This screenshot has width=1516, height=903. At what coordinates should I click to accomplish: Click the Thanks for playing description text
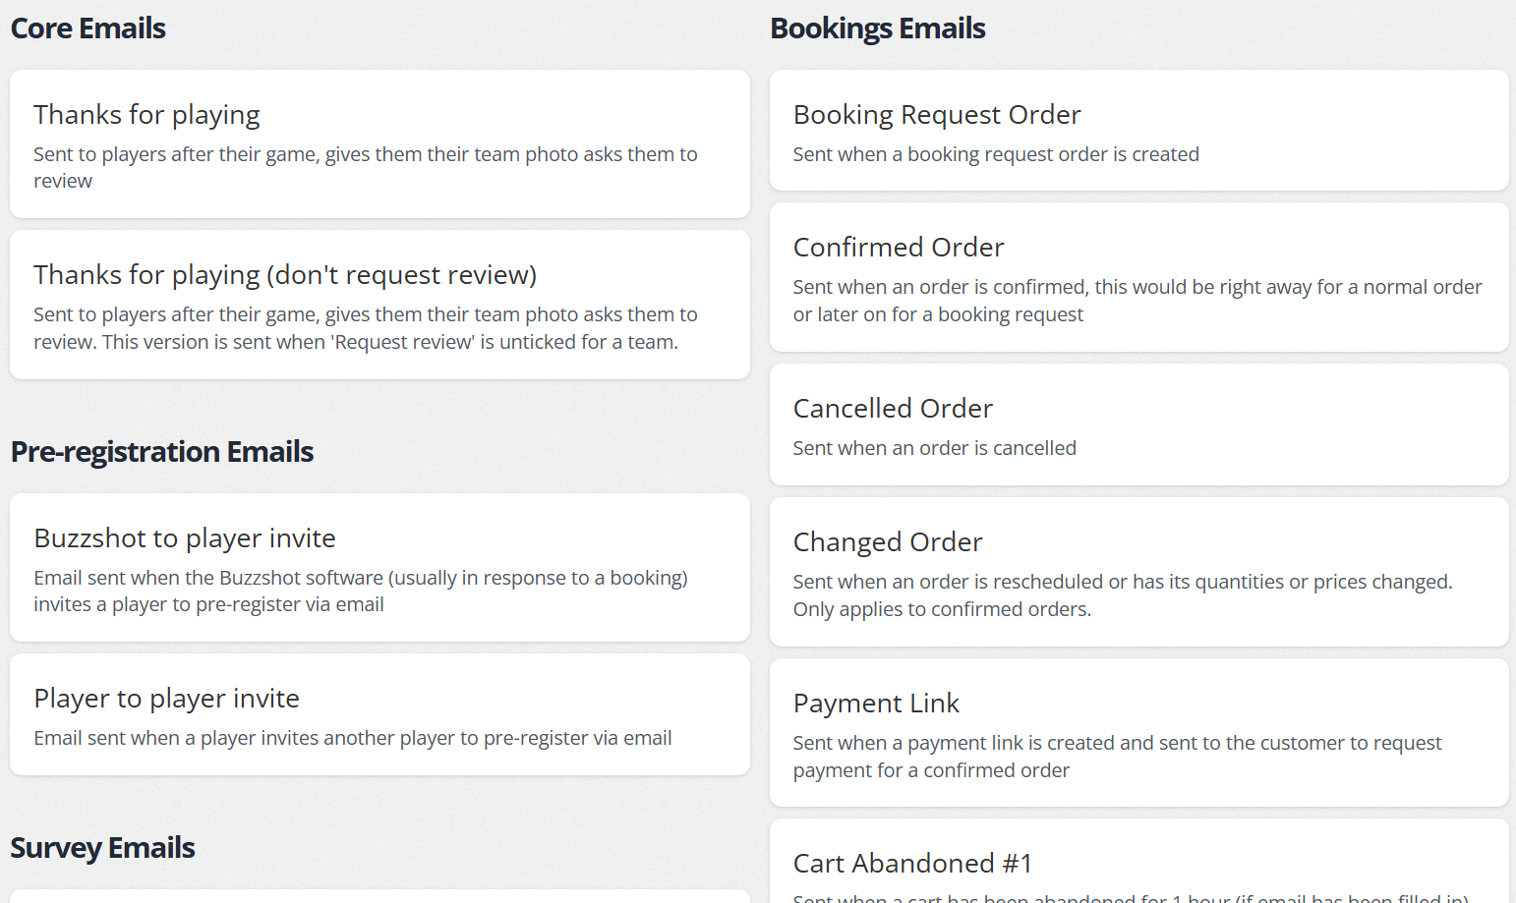click(366, 167)
